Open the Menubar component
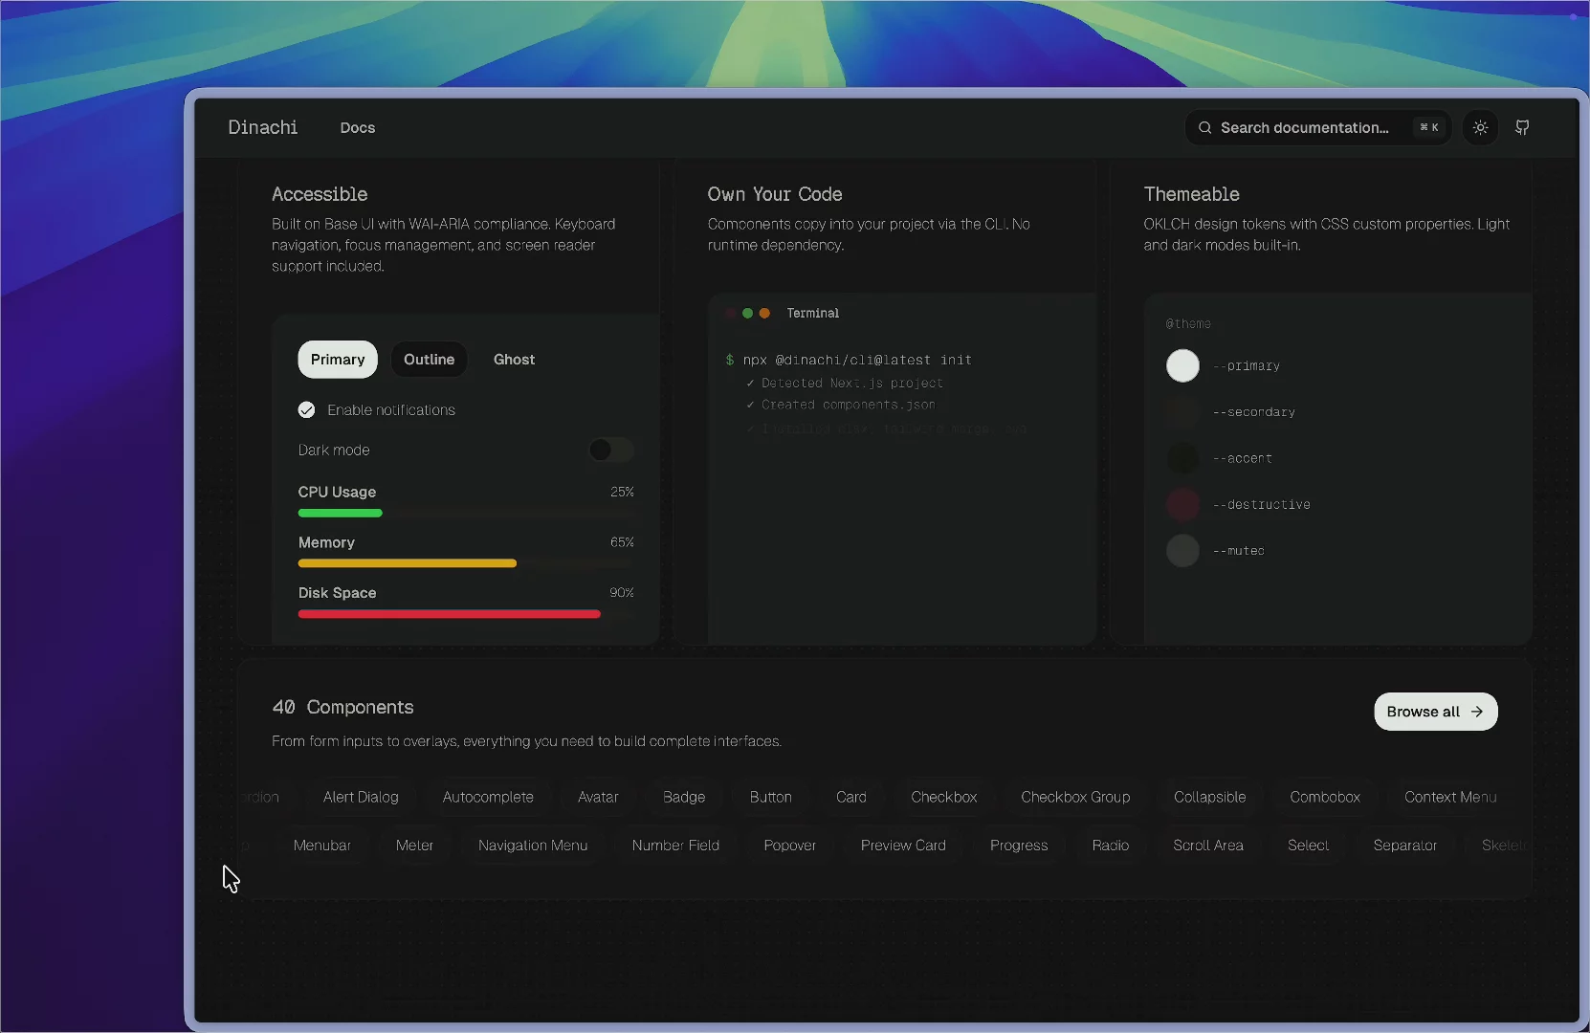The height and width of the screenshot is (1033, 1590). (322, 846)
